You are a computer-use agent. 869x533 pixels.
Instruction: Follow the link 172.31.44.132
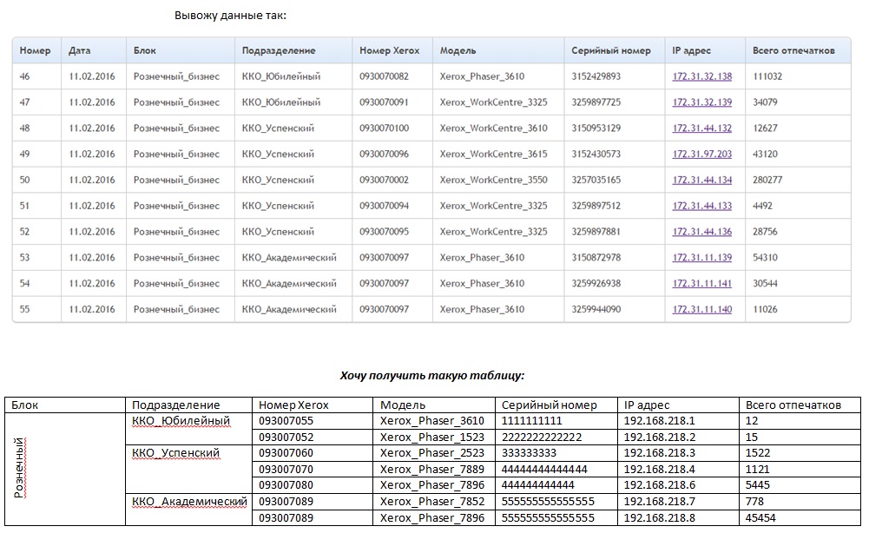(x=701, y=128)
